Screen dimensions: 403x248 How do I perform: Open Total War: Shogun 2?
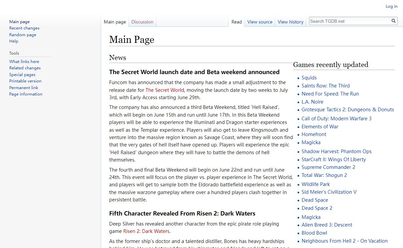pyautogui.click(x=324, y=175)
